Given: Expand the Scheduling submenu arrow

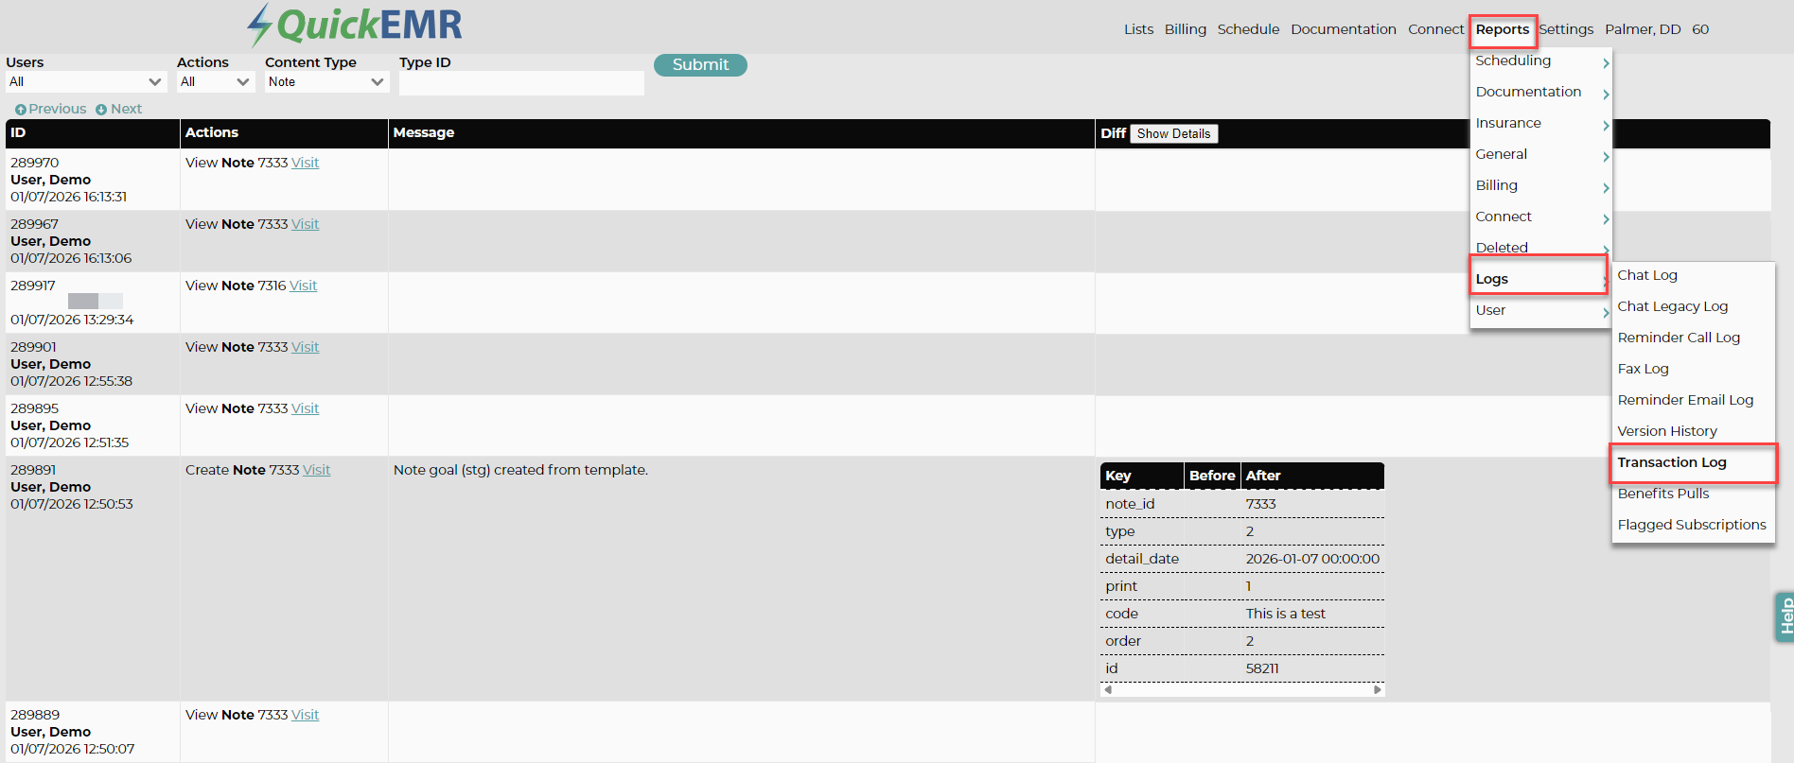Looking at the screenshot, I should (1606, 63).
